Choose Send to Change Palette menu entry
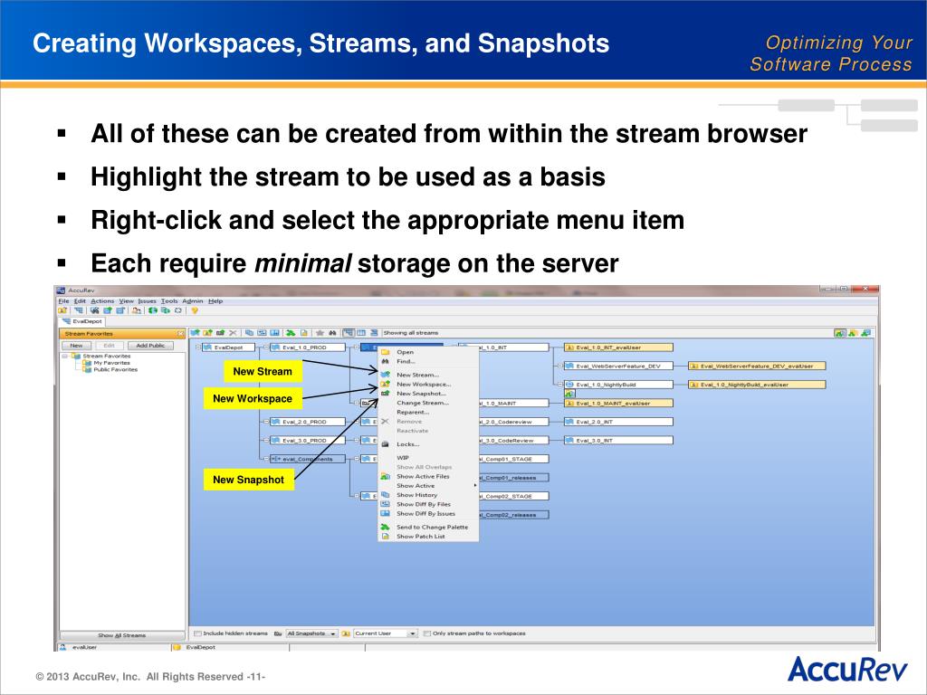Screen dimensions: 927x695 click(x=432, y=528)
